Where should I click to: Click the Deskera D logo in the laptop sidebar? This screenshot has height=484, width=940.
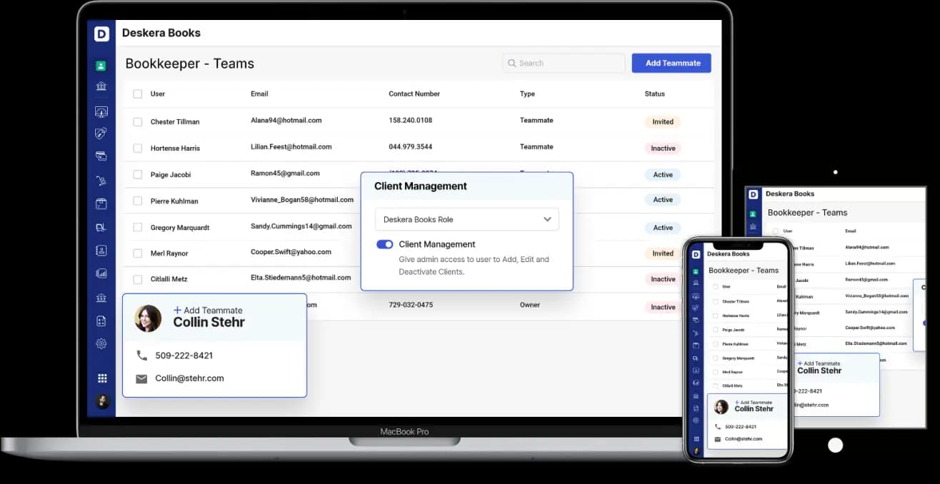tap(101, 34)
